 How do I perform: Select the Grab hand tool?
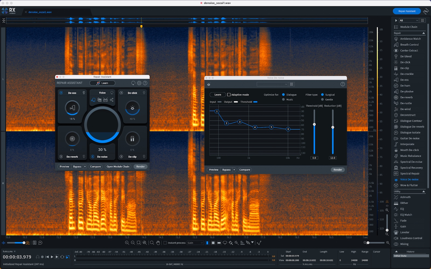pos(158,243)
